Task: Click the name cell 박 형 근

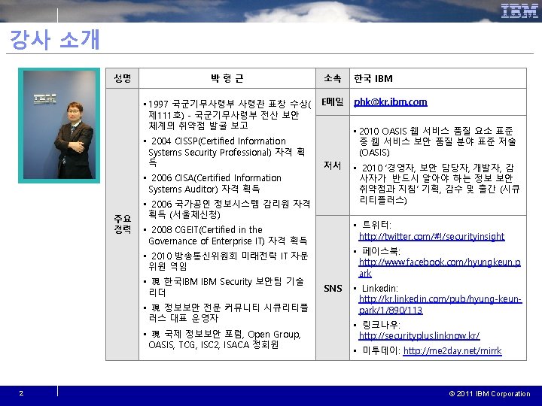Action: coord(227,78)
